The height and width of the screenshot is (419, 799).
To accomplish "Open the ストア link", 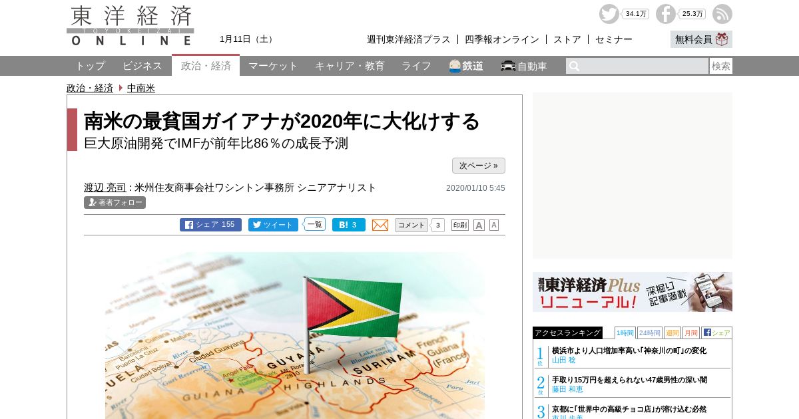I will tap(567, 39).
